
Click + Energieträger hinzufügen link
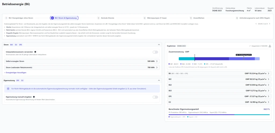pyautogui.click(x=15, y=73)
